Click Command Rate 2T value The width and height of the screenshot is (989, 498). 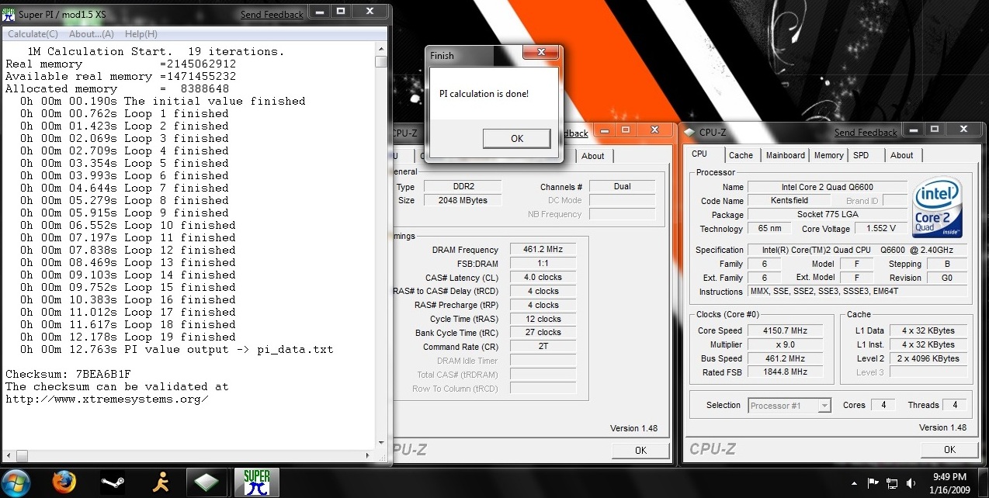coord(543,347)
